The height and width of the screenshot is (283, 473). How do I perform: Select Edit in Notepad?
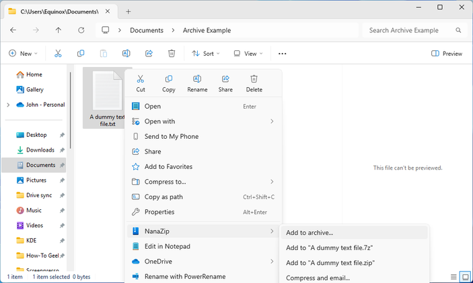pos(203,246)
